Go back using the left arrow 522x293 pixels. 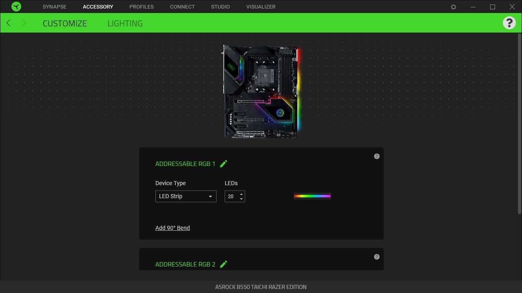tap(9, 23)
